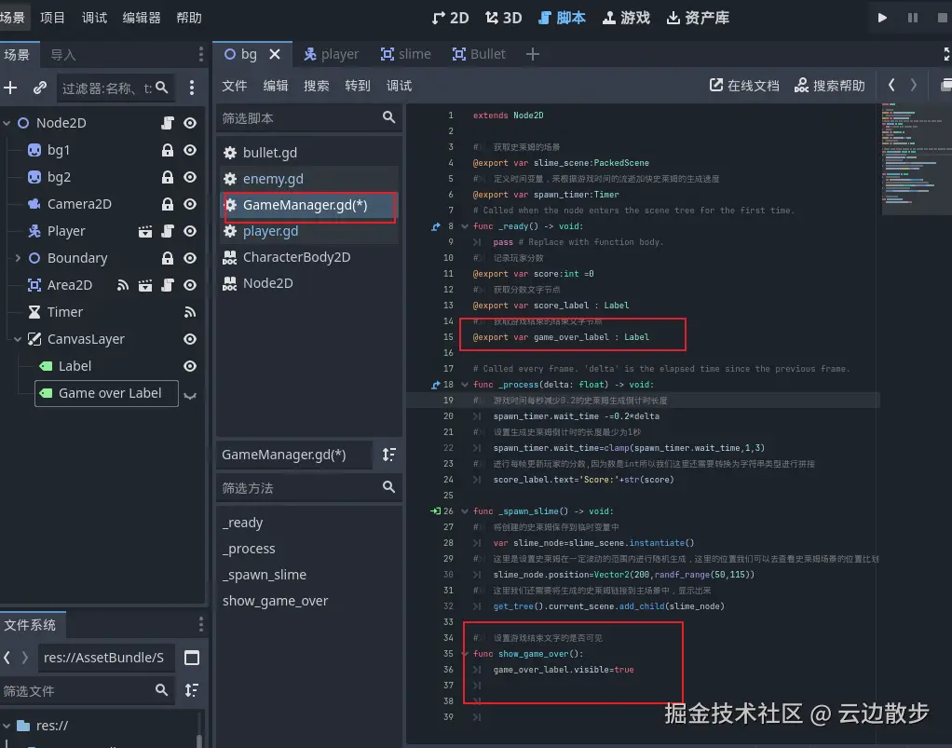This screenshot has width=952, height=748.
Task: Open Area2D script icon
Action: [x=167, y=285]
